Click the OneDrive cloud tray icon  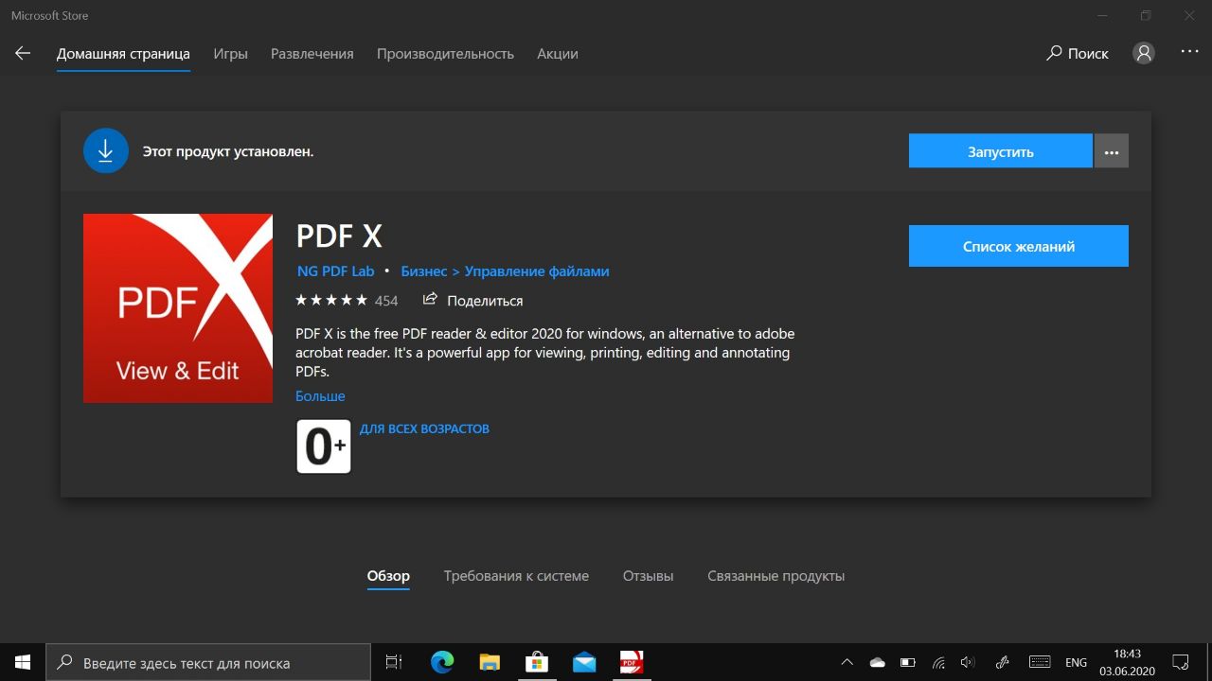click(877, 662)
